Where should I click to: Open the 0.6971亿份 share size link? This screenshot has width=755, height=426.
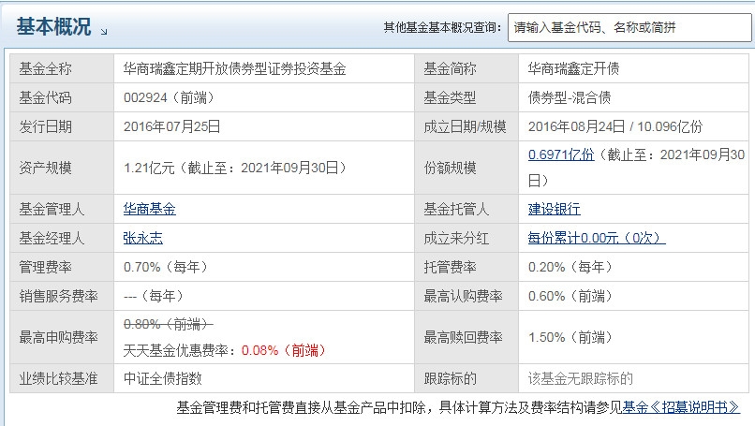point(561,154)
